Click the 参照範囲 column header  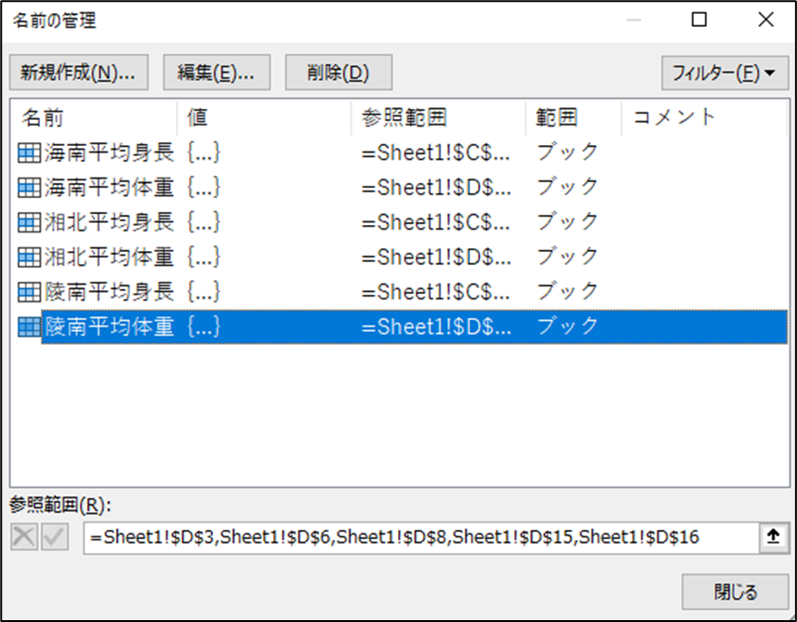[438, 117]
